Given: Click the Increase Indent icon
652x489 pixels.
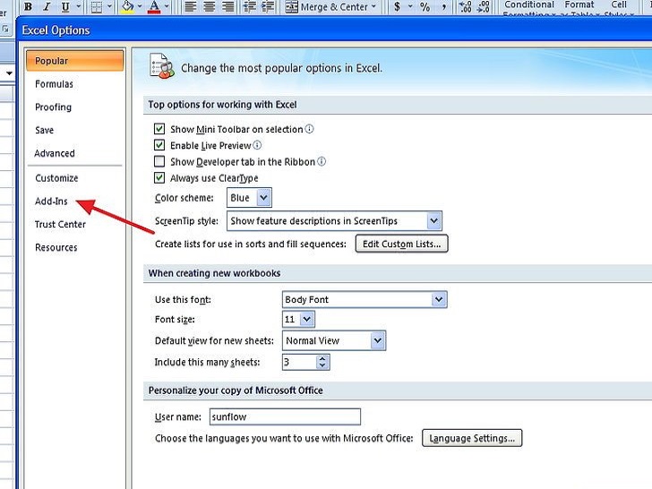Looking at the screenshot, I should [268, 6].
